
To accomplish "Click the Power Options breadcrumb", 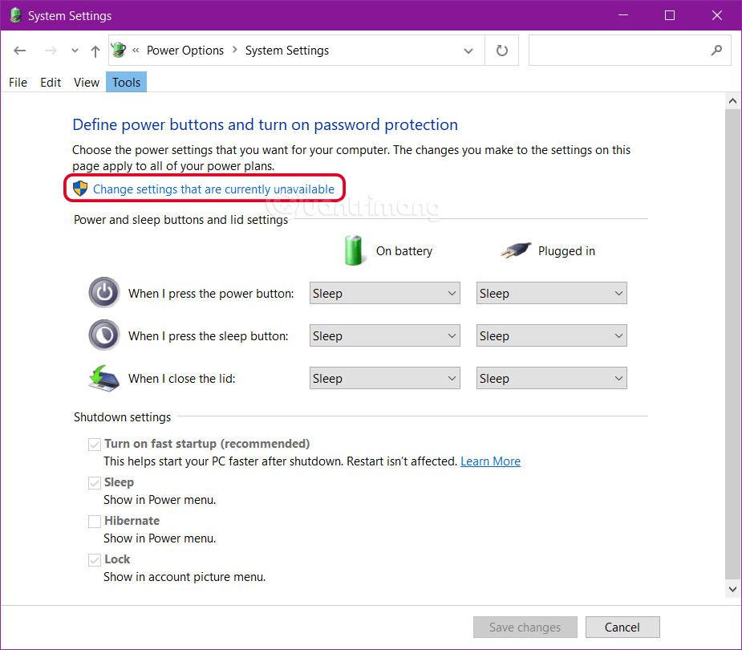I will tap(185, 51).
